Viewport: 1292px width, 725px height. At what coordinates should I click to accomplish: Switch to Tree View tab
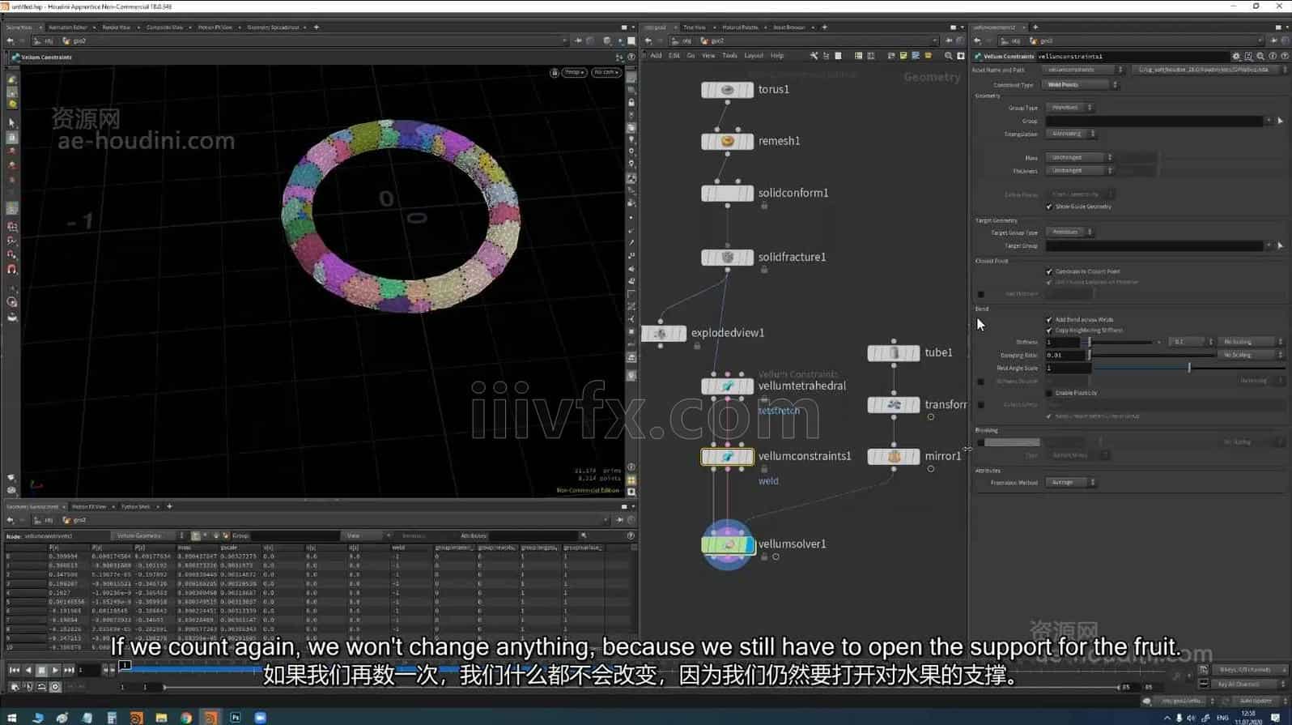[x=695, y=28]
